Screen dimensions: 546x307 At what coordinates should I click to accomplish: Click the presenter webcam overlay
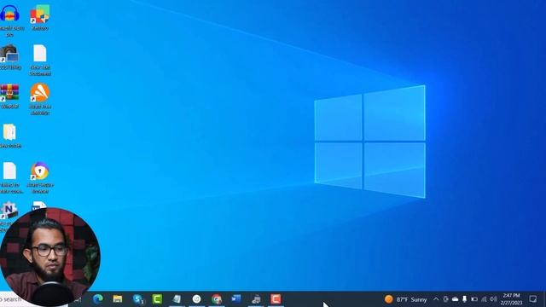pyautogui.click(x=50, y=257)
